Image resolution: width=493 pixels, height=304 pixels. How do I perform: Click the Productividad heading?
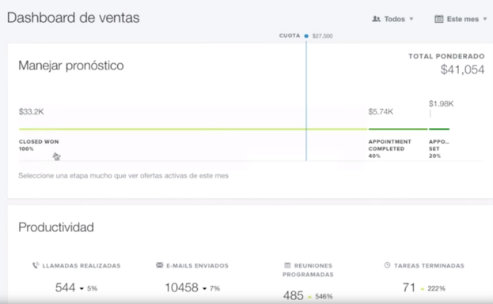tap(56, 227)
